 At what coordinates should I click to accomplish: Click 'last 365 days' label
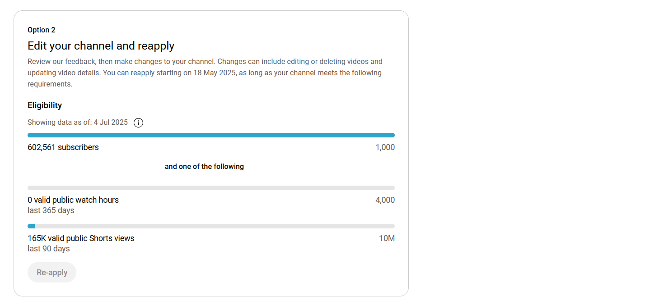(51, 210)
